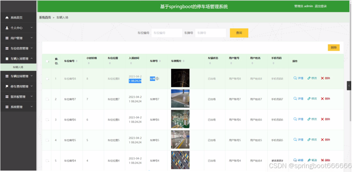This screenshot has width=353, height=172.
Task: Click the 系统首页 breadcrumb link
Action: click(x=45, y=18)
